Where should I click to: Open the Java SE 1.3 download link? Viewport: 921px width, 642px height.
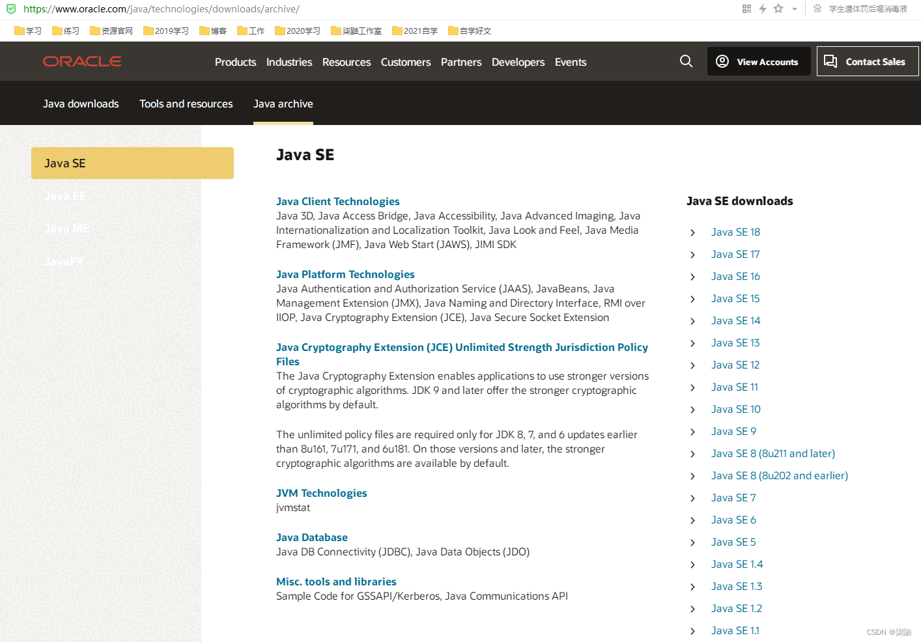(737, 586)
